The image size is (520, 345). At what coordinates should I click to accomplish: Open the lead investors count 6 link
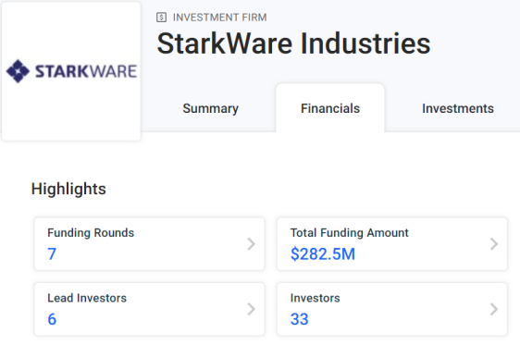[x=52, y=319]
